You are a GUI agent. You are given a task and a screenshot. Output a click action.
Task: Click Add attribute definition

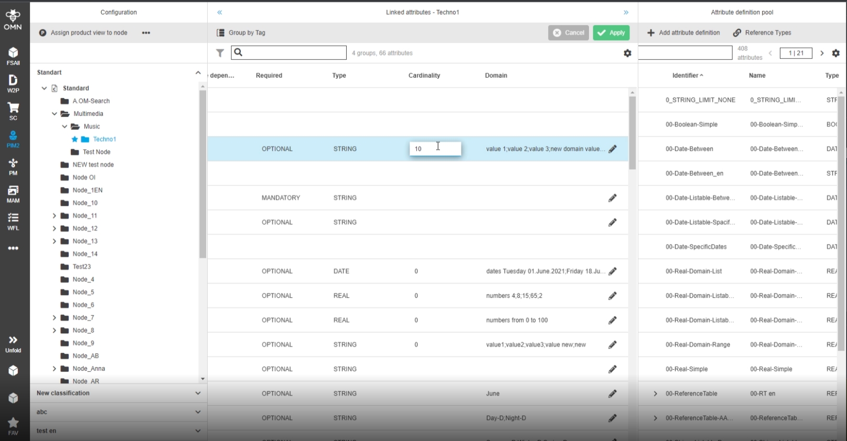[x=683, y=33]
